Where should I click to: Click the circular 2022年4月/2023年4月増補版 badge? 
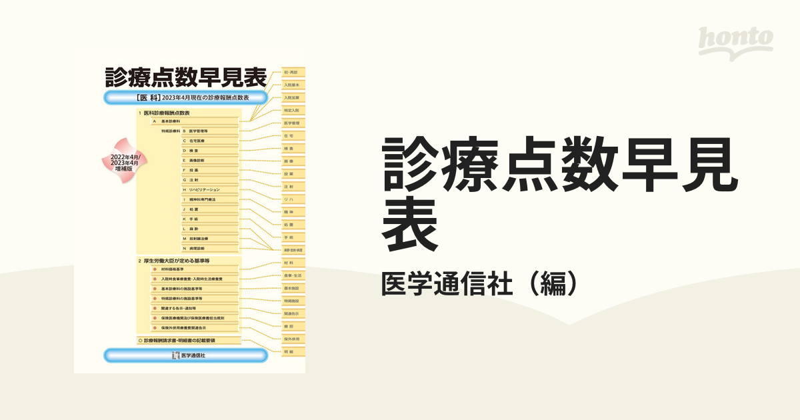(x=125, y=160)
